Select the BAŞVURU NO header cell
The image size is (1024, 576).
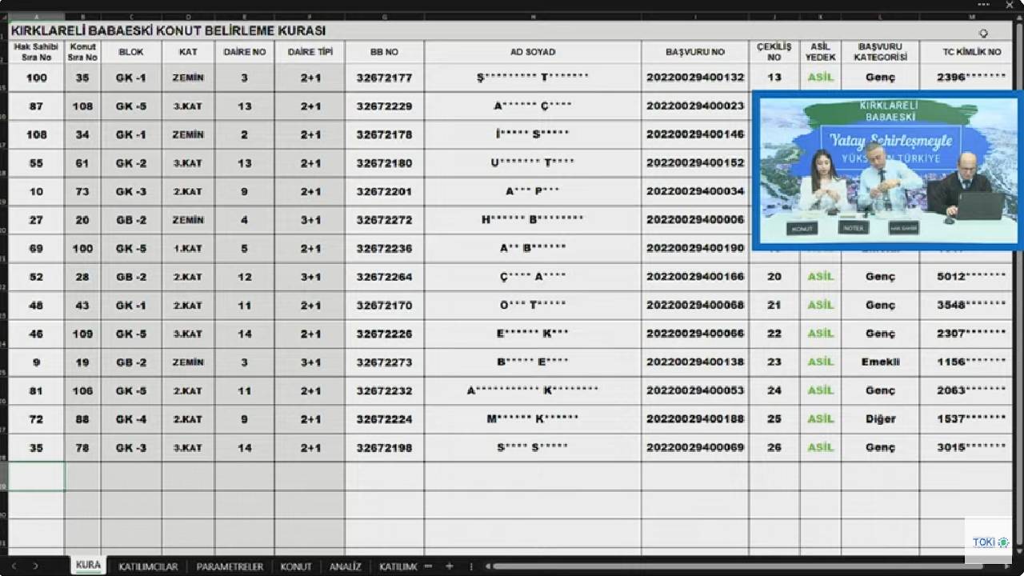pyautogui.click(x=694, y=52)
